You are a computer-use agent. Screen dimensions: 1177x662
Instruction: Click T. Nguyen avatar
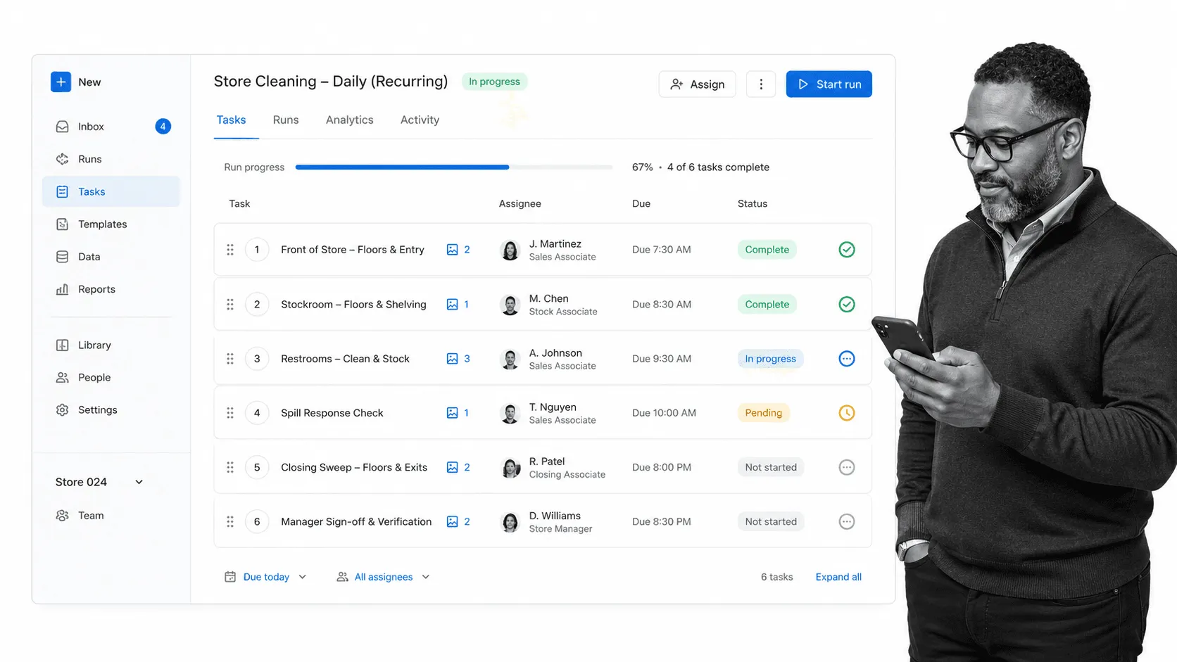(510, 413)
